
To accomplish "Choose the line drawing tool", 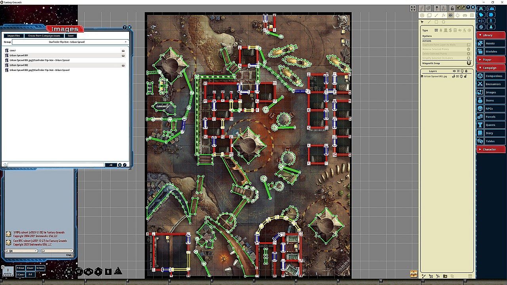I will 429,22.
